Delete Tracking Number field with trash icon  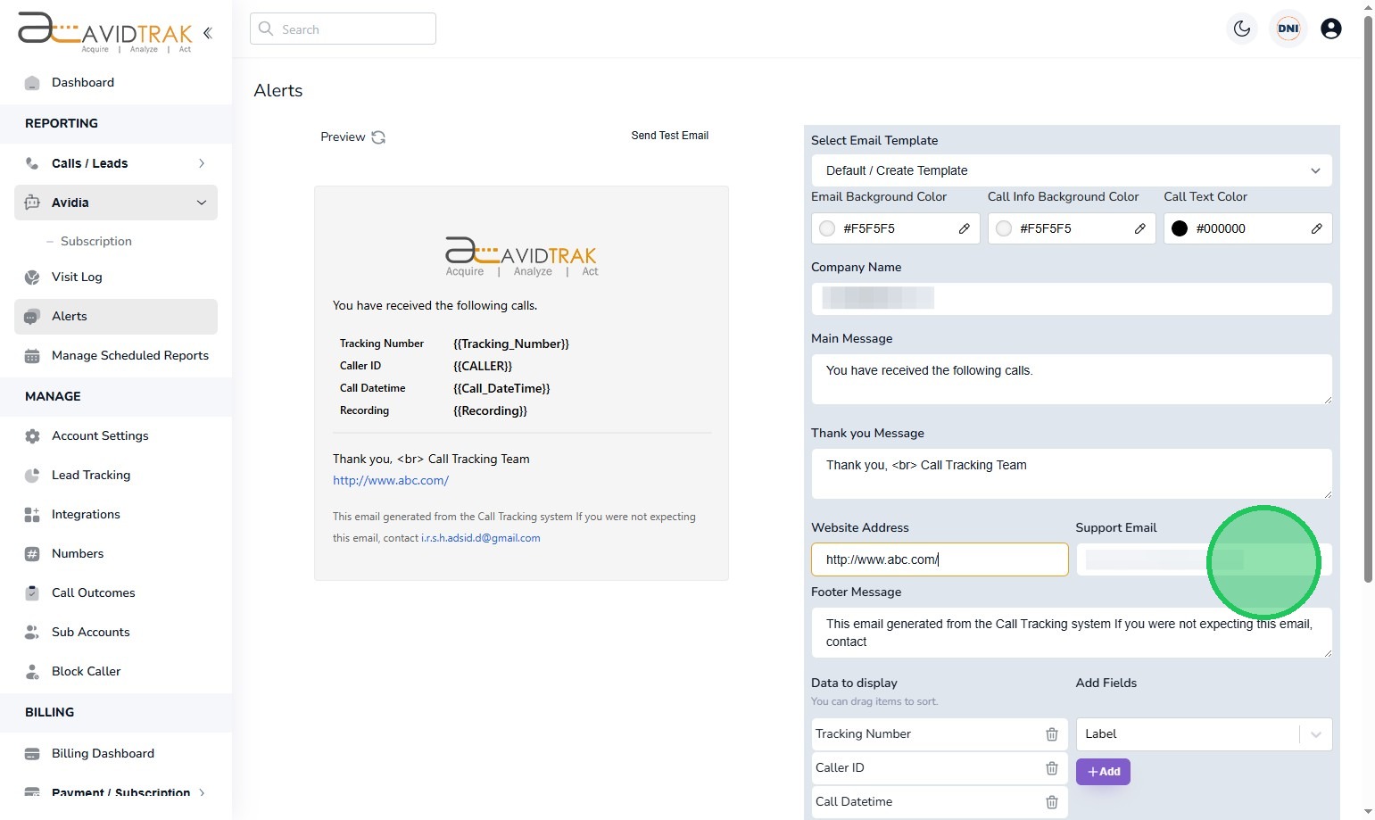1051,734
